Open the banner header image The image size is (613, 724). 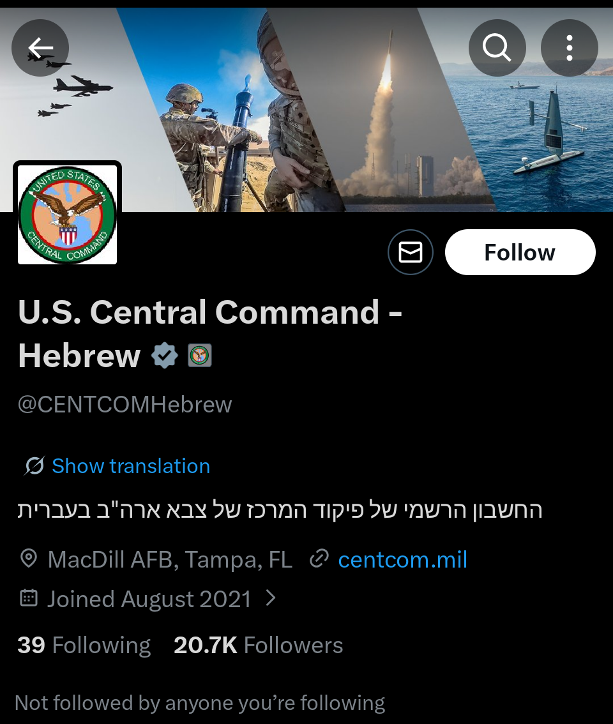pos(306,109)
